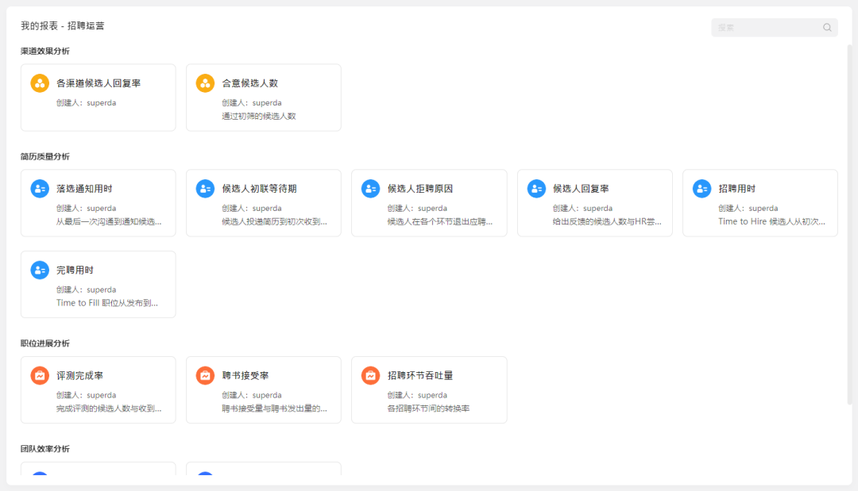Click the 招聘用时 blue person icon
This screenshot has height=491, width=858.
(x=701, y=189)
